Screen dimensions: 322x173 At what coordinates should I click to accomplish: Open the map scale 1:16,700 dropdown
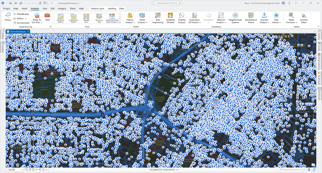[22, 170]
